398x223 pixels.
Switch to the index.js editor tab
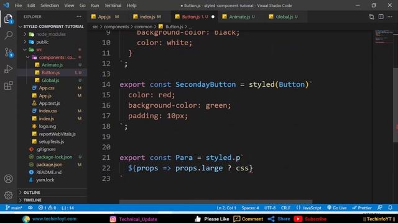[147, 17]
